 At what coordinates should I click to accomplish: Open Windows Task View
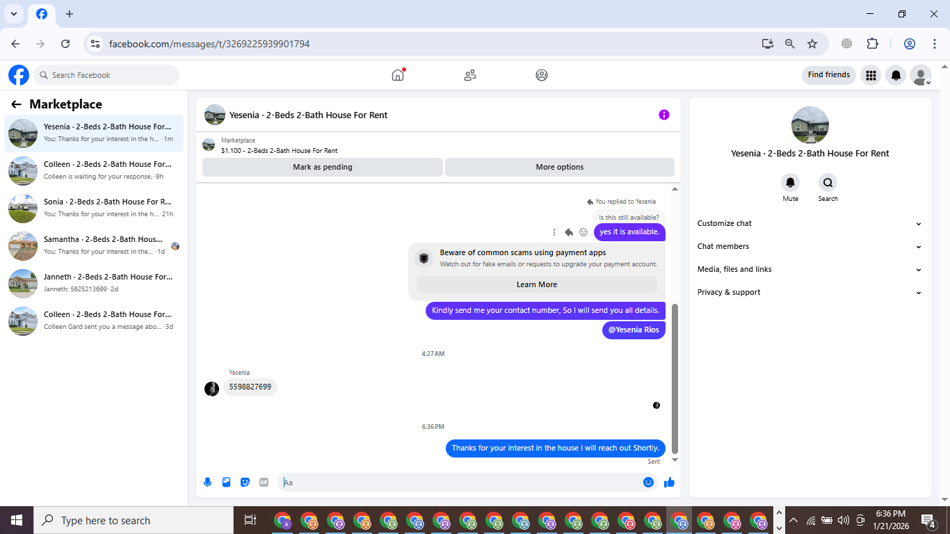pyautogui.click(x=250, y=520)
